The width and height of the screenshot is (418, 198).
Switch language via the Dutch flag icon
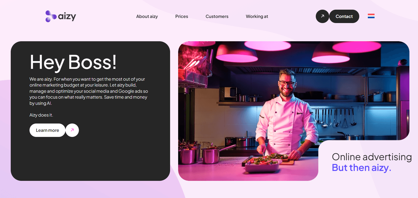point(371,16)
